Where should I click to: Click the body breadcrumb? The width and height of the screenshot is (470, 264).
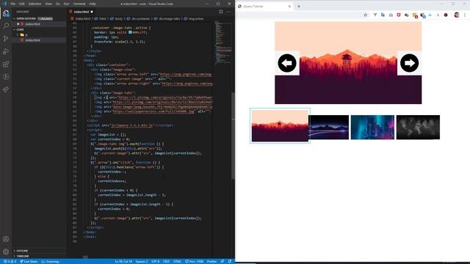tap(117, 18)
